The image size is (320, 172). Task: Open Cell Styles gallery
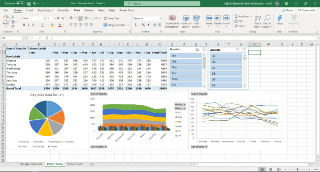coord(196,22)
